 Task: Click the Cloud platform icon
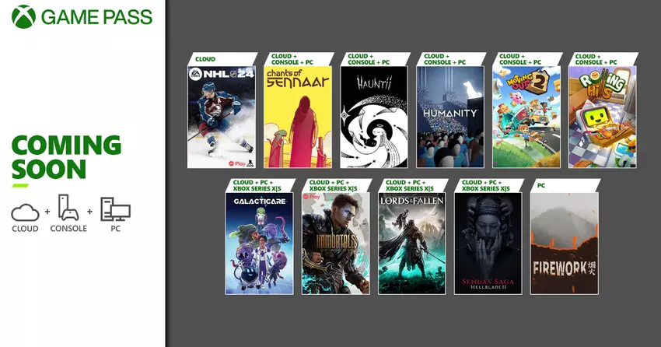point(27,212)
